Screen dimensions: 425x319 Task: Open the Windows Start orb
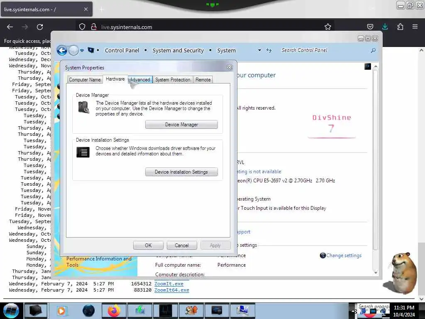[x=11, y=311]
